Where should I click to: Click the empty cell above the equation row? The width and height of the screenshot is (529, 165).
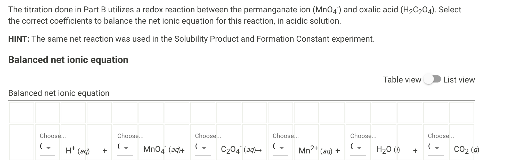click(x=22, y=113)
